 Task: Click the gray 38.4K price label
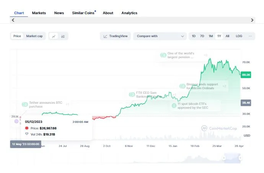click(246, 103)
